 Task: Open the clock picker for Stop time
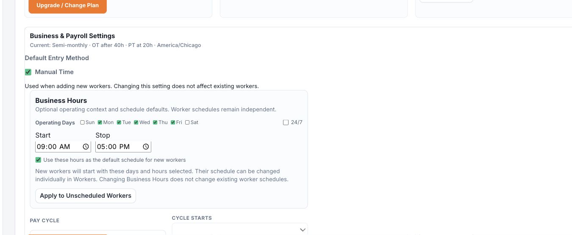click(146, 147)
